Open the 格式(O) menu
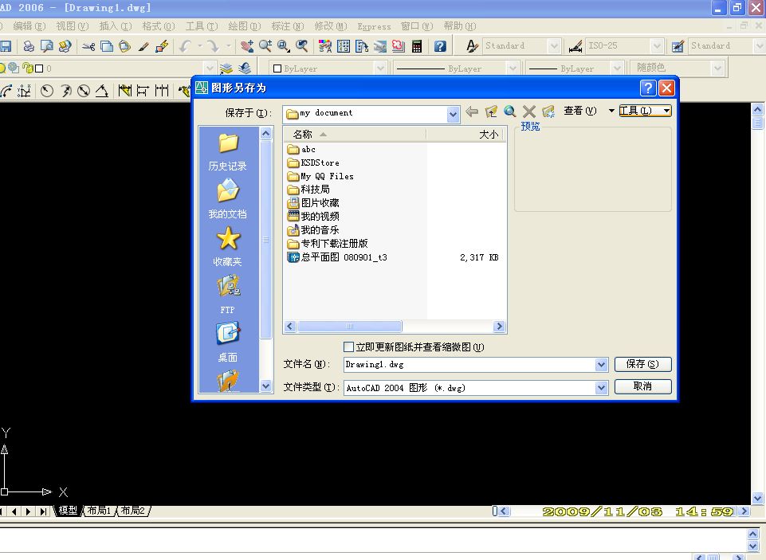The height and width of the screenshot is (560, 766). pos(159,26)
